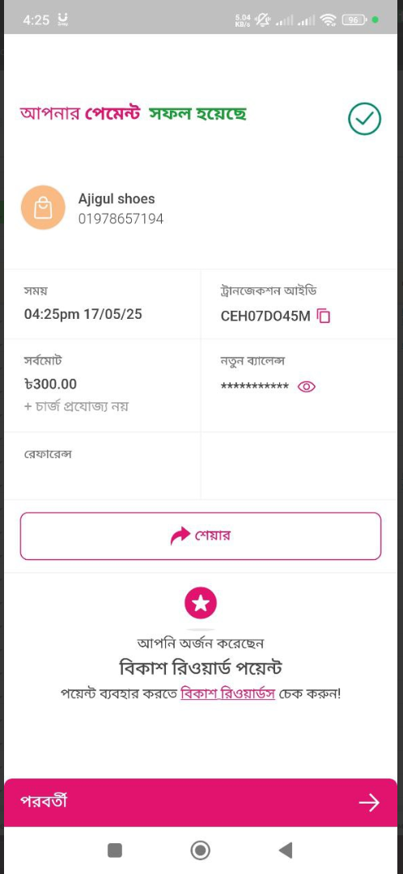Tap the Android back triangle button

click(x=286, y=850)
